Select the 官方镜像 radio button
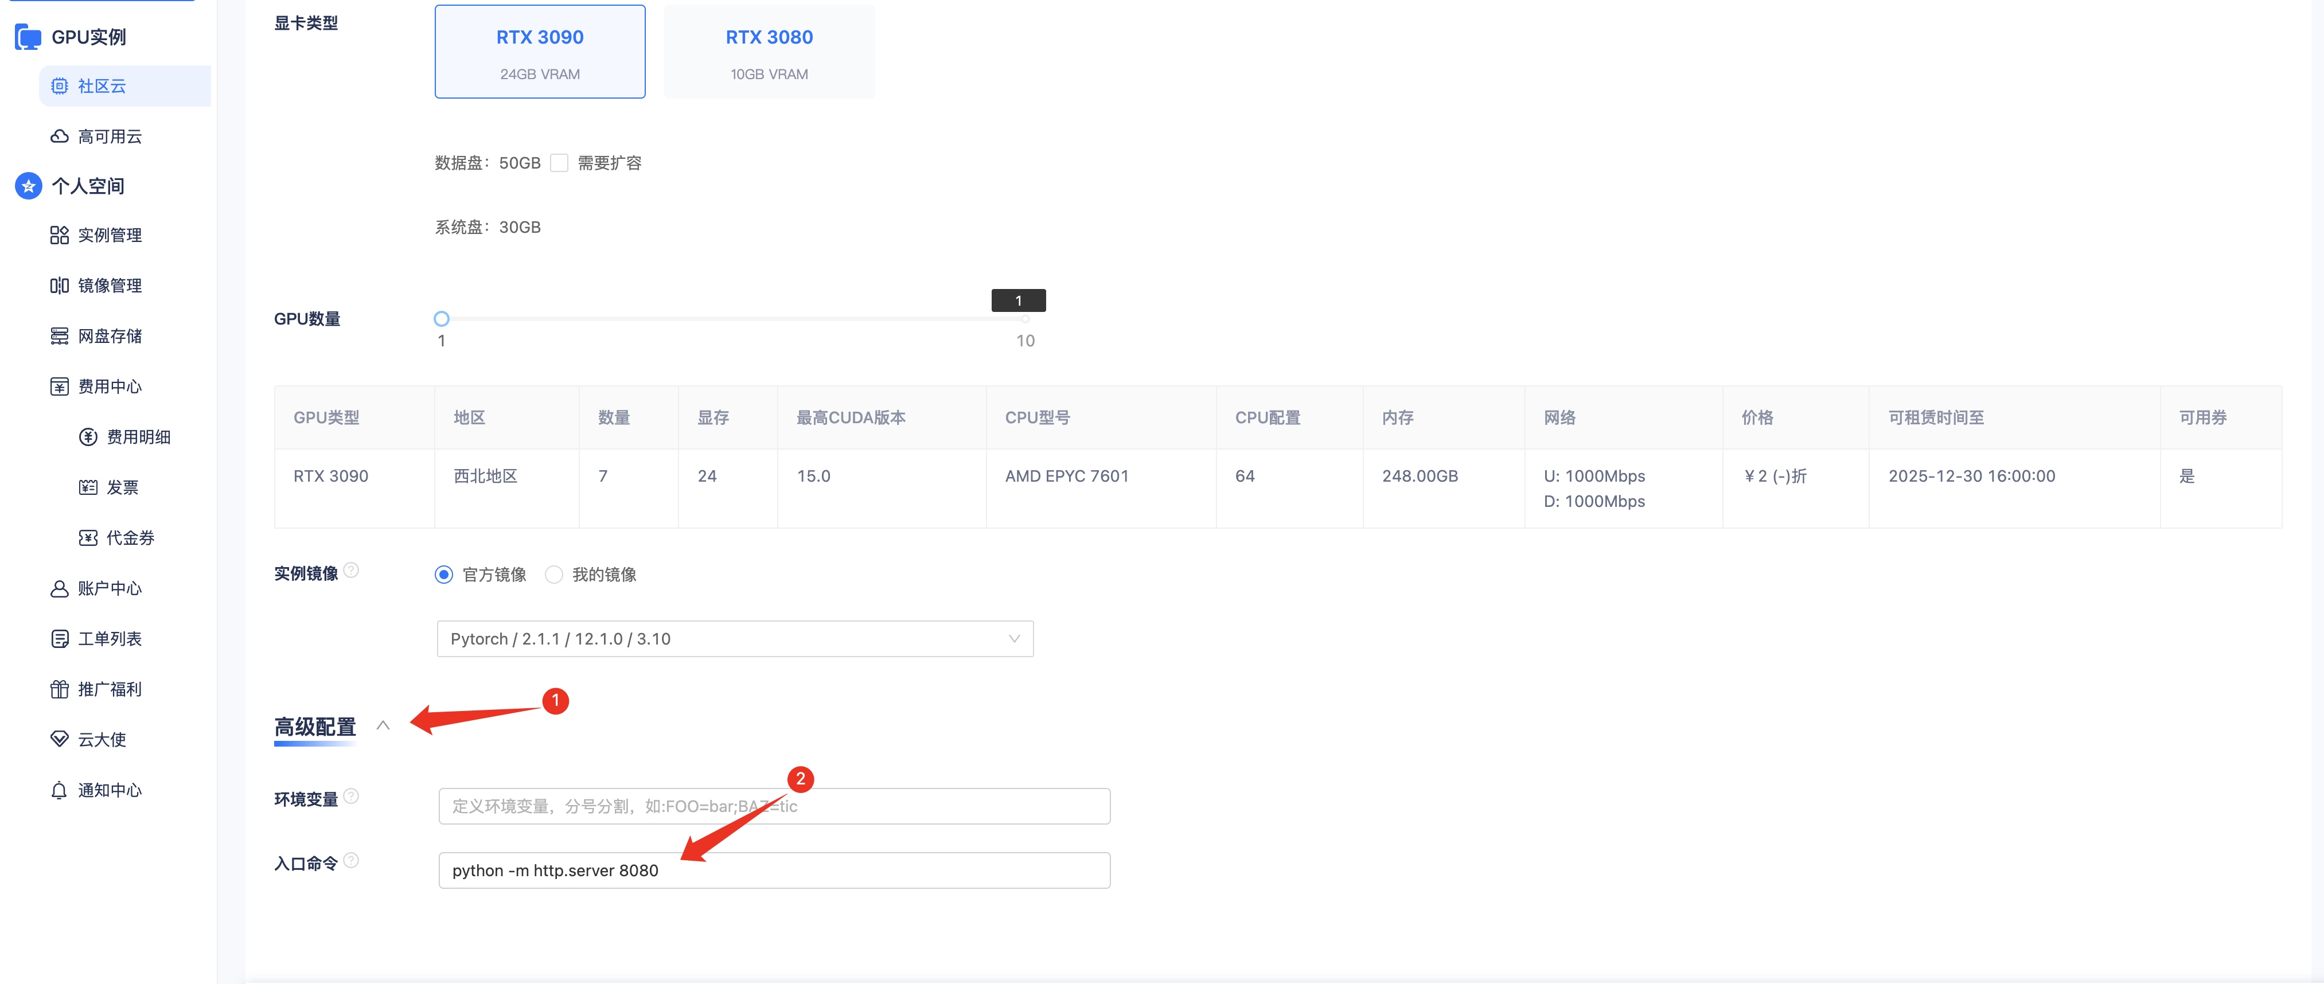 (444, 575)
